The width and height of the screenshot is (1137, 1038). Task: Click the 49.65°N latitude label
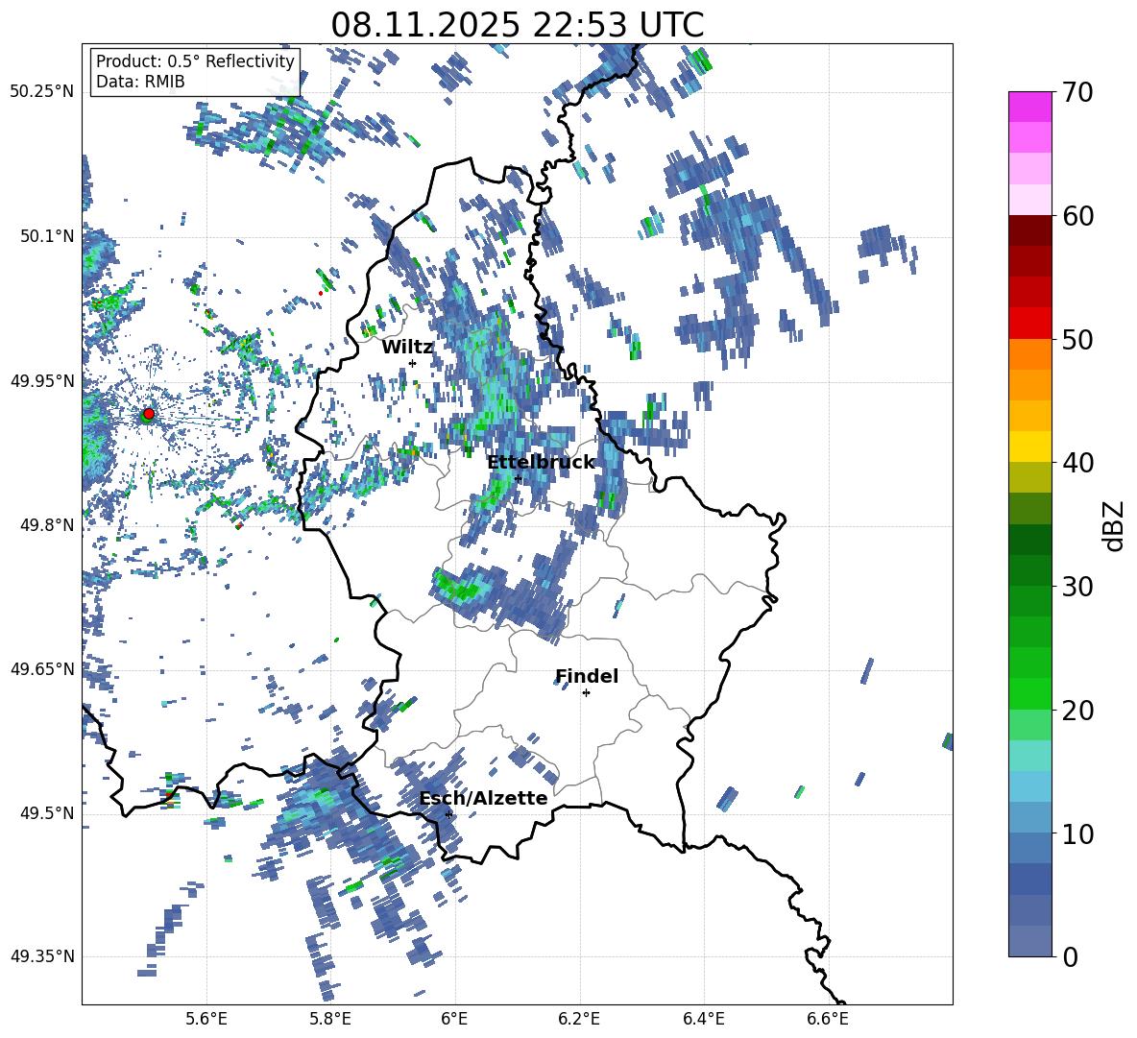(x=42, y=668)
